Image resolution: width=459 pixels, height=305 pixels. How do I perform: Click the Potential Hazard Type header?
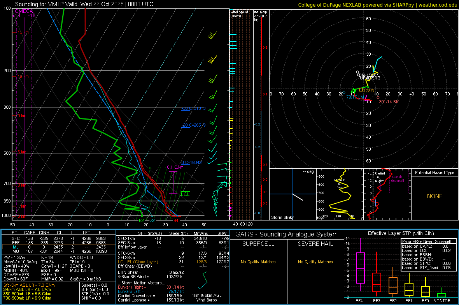tap(434, 173)
